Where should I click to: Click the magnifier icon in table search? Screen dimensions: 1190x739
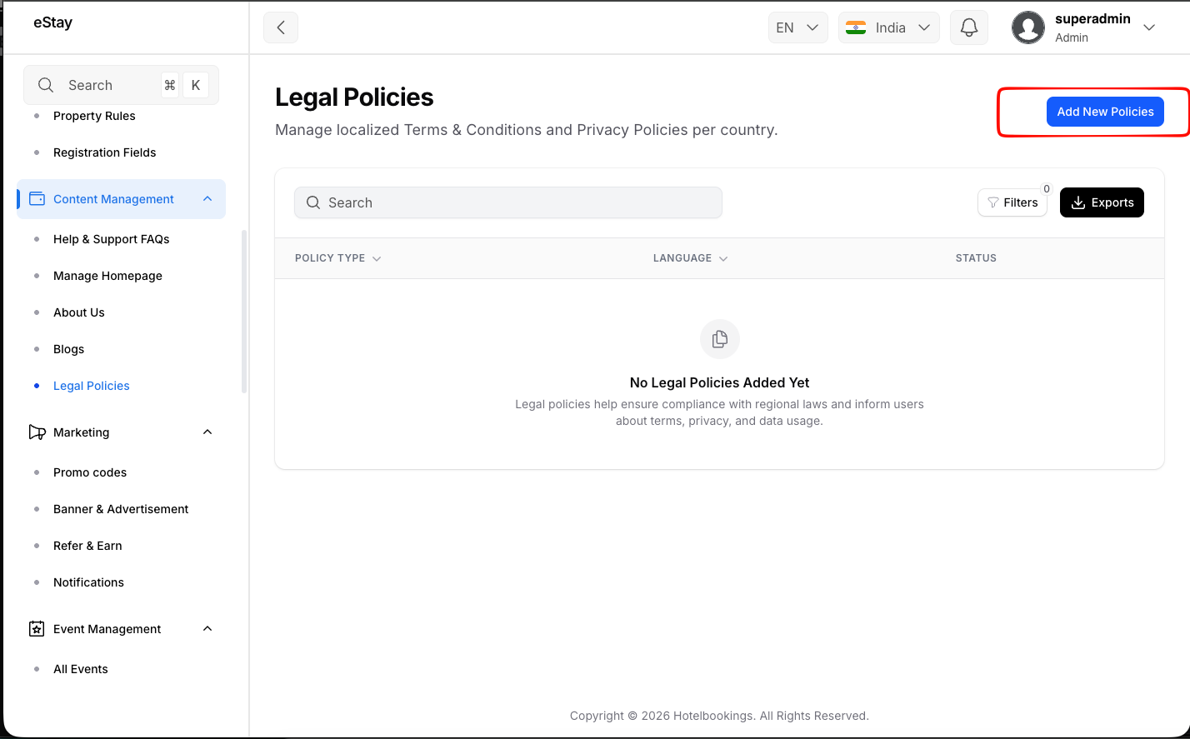click(x=313, y=202)
